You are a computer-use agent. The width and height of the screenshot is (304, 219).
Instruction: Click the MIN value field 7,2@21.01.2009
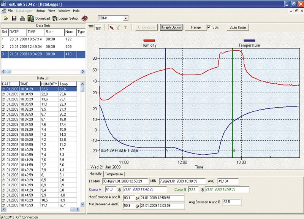tap(182, 181)
